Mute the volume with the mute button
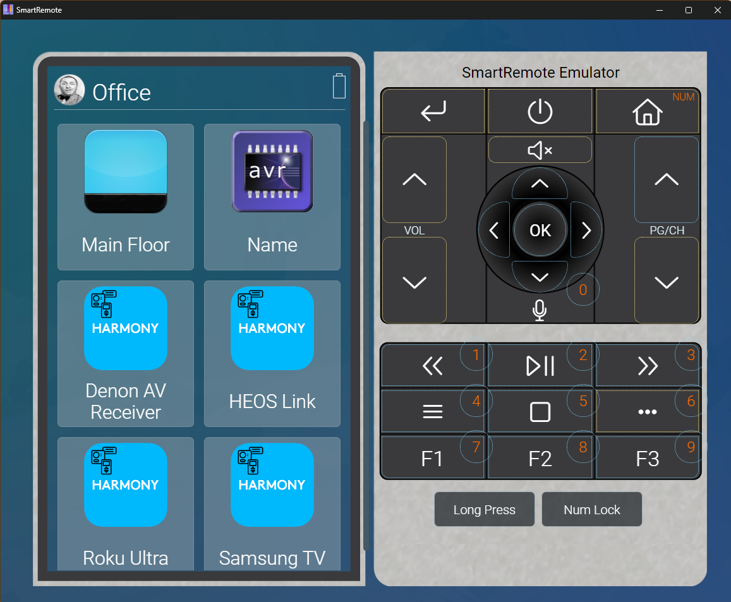Screen dimensions: 731x602 (x=540, y=150)
